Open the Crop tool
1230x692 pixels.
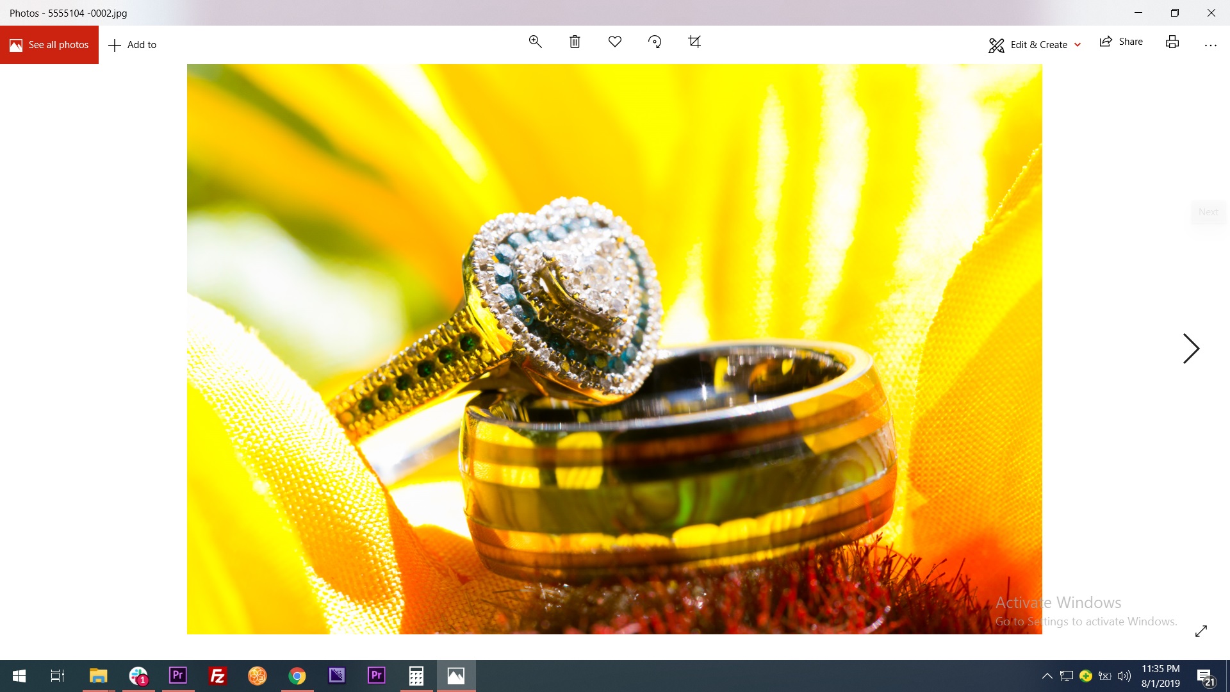tap(694, 42)
